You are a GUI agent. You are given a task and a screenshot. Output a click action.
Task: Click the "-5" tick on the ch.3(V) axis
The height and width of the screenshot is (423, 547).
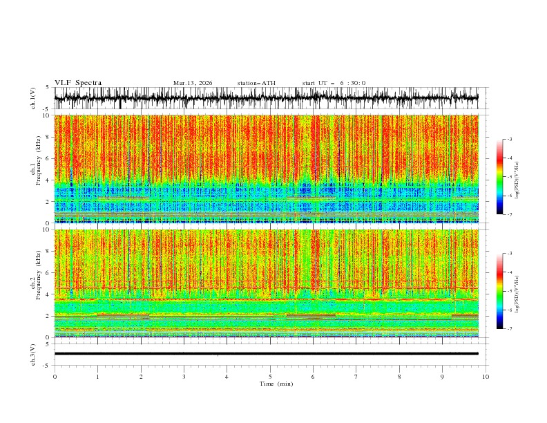[46, 366]
